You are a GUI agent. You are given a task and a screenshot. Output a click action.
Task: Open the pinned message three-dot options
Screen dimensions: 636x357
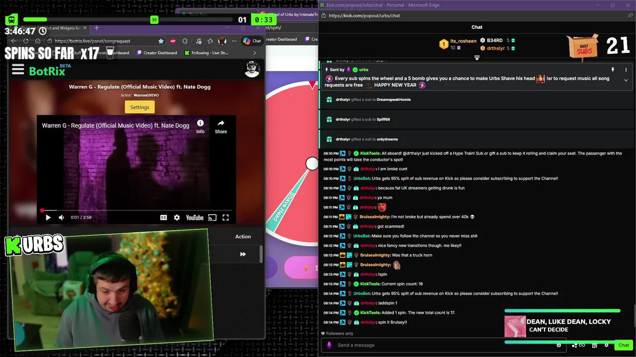[x=626, y=70]
